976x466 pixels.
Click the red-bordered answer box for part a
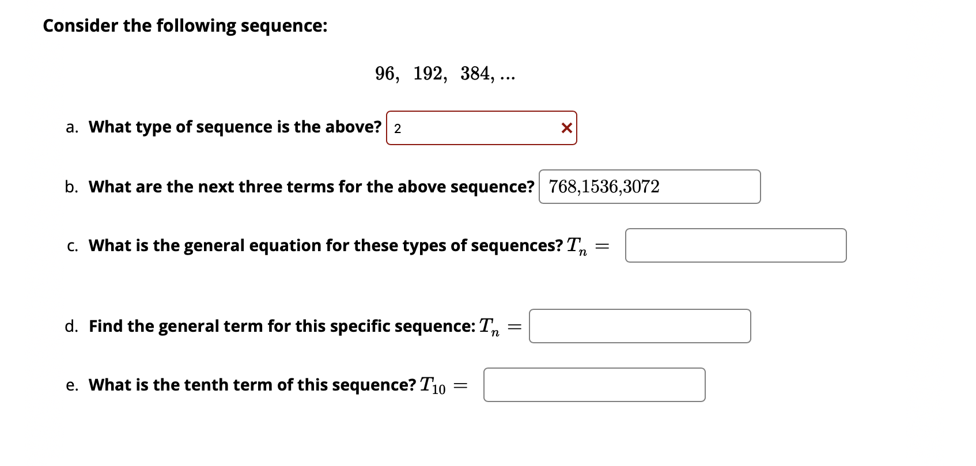(x=481, y=127)
